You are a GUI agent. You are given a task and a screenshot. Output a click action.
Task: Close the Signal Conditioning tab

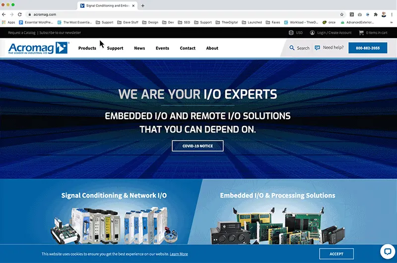coord(133,5)
